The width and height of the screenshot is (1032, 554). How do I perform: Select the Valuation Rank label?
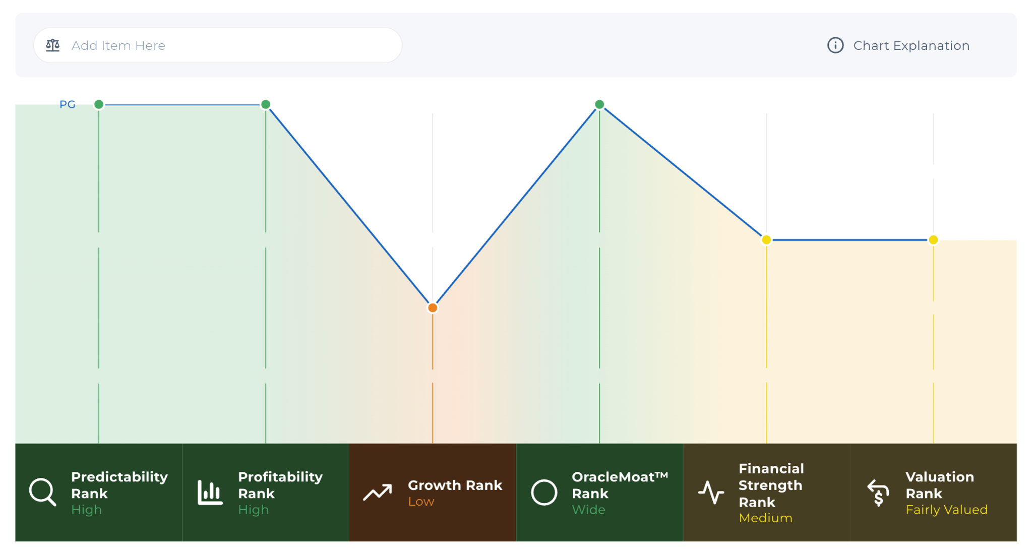[x=940, y=485]
